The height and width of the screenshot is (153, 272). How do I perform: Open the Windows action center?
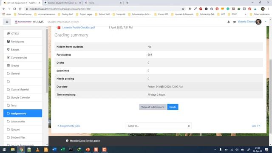coord(266,150)
